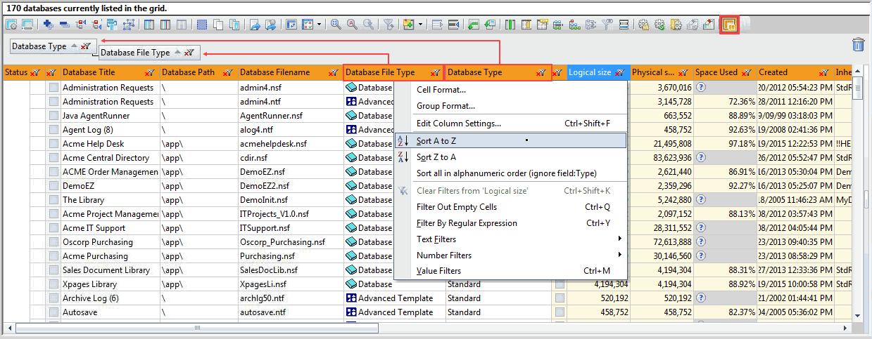Click the trash can icon in grouping area
872x339 pixels.
tap(858, 45)
